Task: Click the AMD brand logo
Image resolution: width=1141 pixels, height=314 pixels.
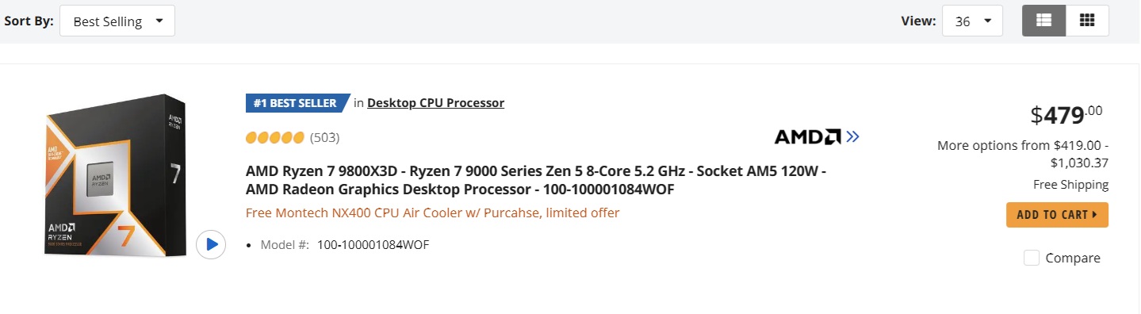Action: click(807, 137)
